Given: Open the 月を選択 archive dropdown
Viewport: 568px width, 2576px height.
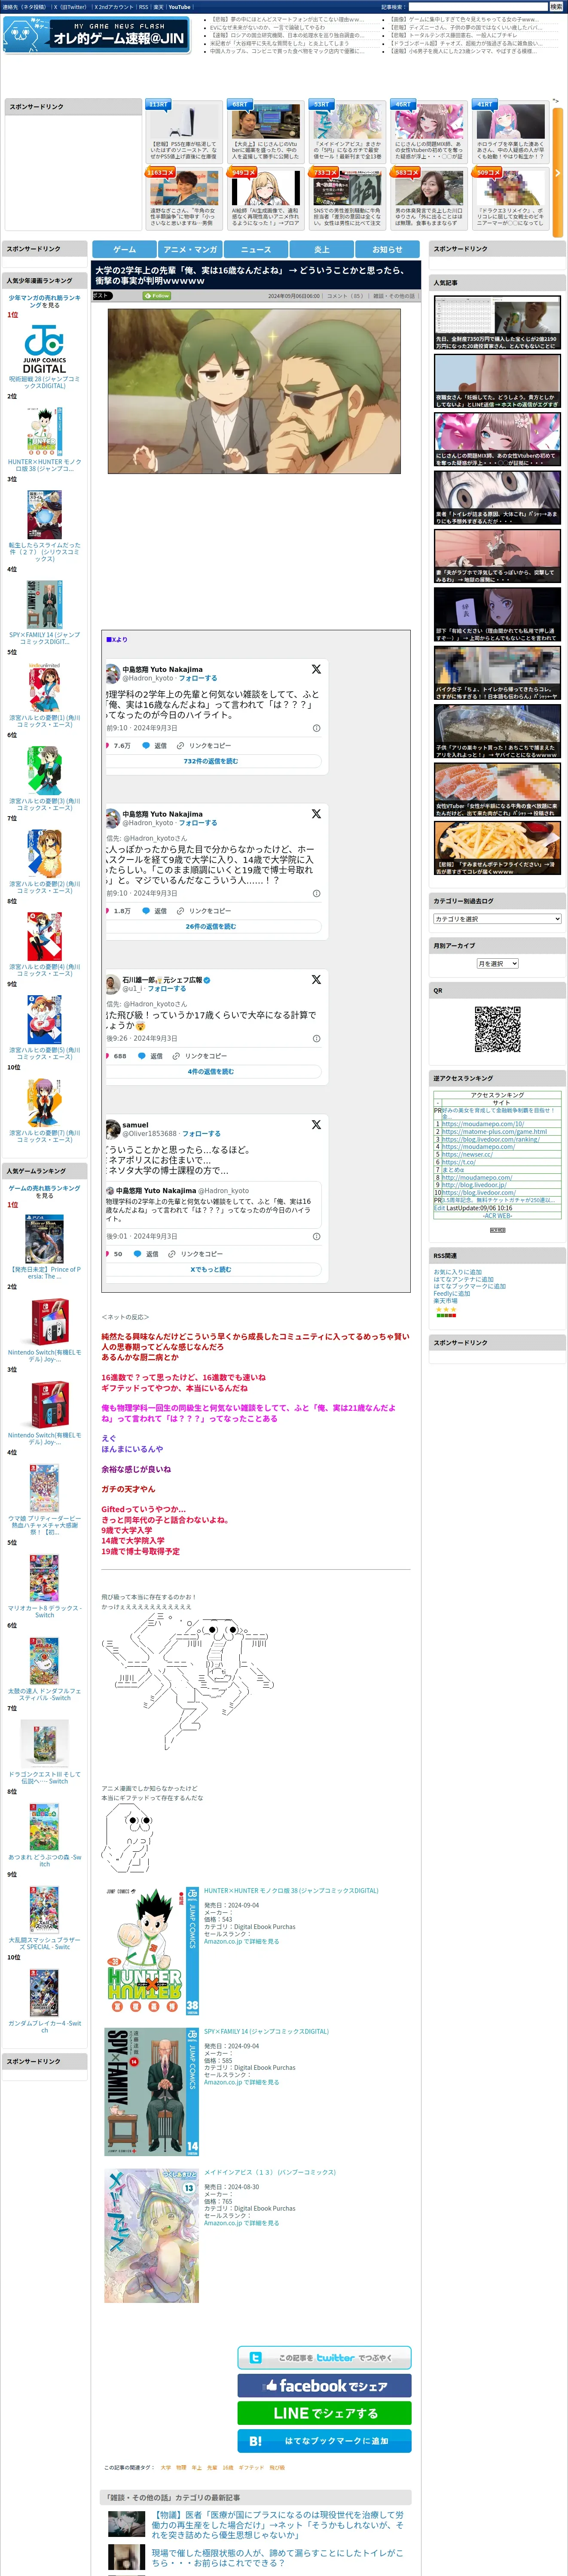Looking at the screenshot, I should point(497,963).
